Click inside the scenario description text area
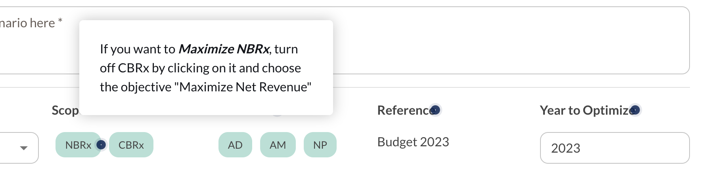 pyautogui.click(x=512, y=40)
